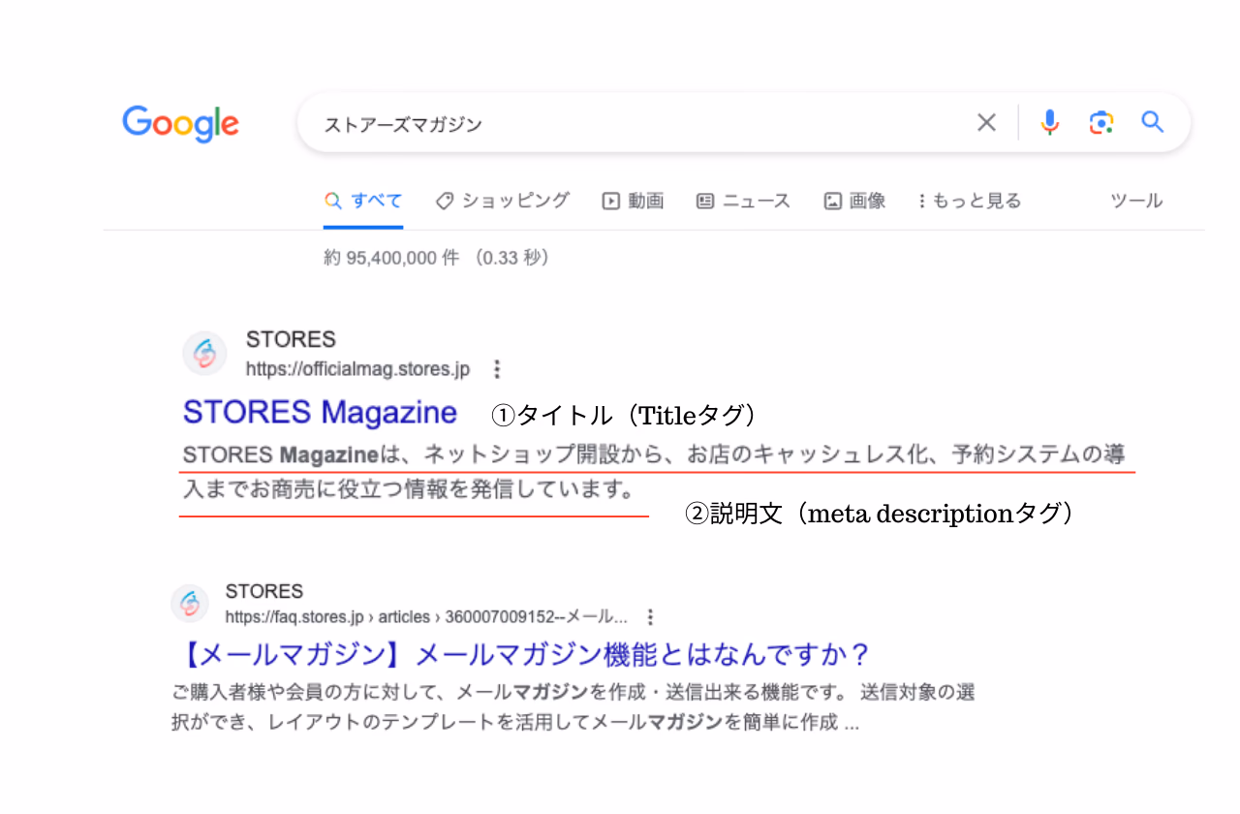The height and width of the screenshot is (814, 1240).
Task: Open Google Lens image search icon
Action: 1100,122
